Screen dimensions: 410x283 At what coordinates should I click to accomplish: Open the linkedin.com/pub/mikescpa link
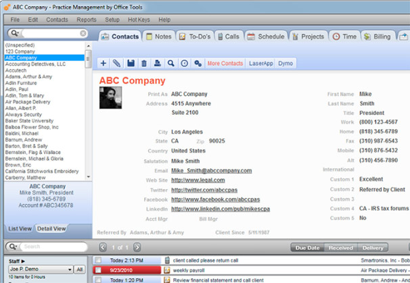[x=221, y=209]
